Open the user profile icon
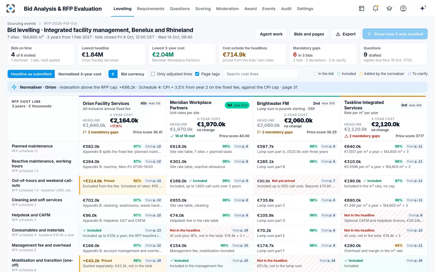This screenshot has height=272, width=435. pos(403,8)
